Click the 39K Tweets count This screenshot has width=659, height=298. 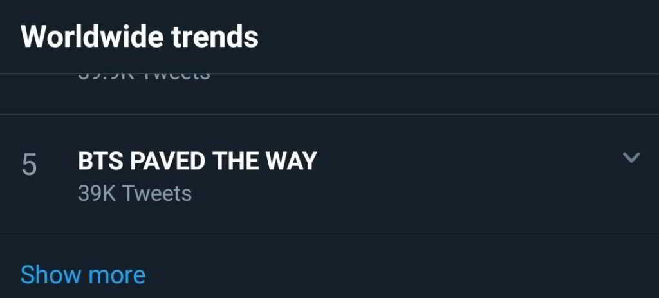[135, 193]
